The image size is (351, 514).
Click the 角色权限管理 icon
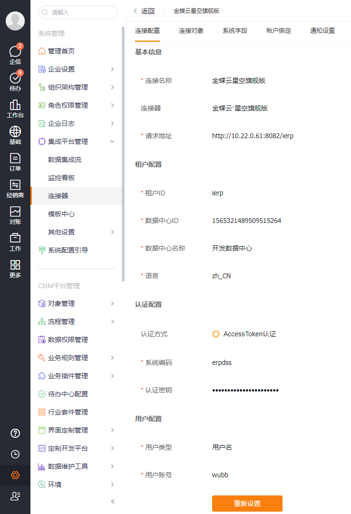pos(41,105)
